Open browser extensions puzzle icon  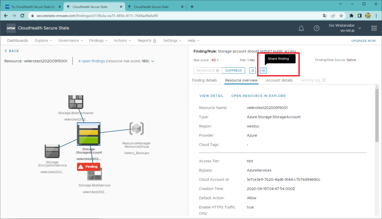[x=351, y=15]
